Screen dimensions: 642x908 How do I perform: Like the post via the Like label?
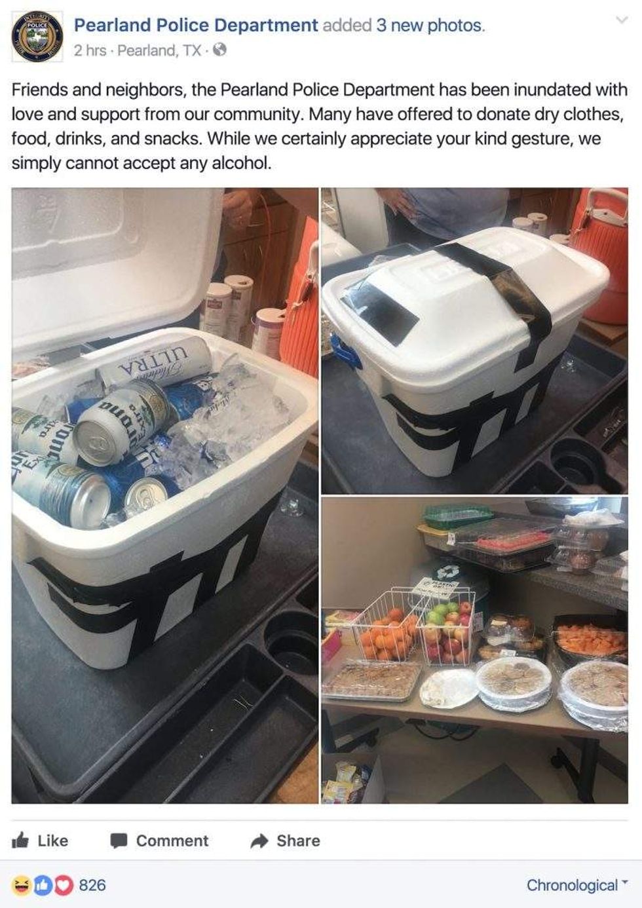click(52, 841)
